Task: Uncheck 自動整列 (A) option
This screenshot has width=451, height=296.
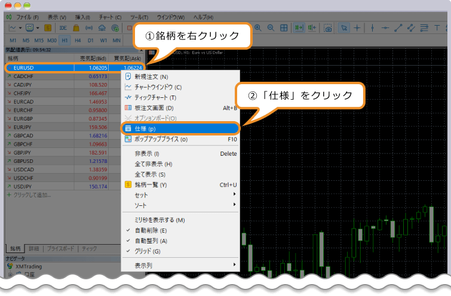Action: coord(180,240)
